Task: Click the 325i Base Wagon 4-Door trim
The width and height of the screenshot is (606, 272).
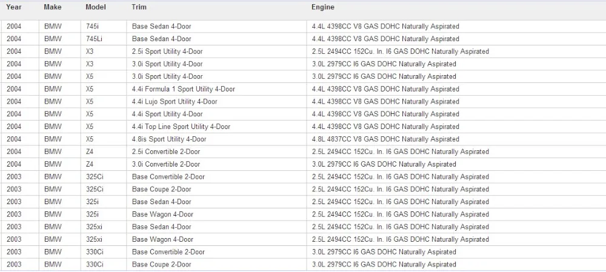Action: pyautogui.click(x=162, y=214)
